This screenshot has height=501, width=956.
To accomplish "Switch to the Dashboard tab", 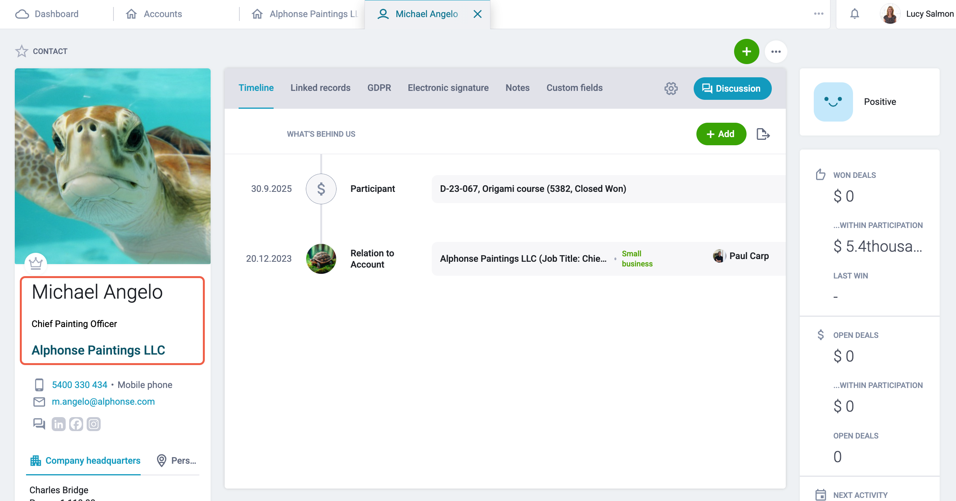I will click(47, 14).
